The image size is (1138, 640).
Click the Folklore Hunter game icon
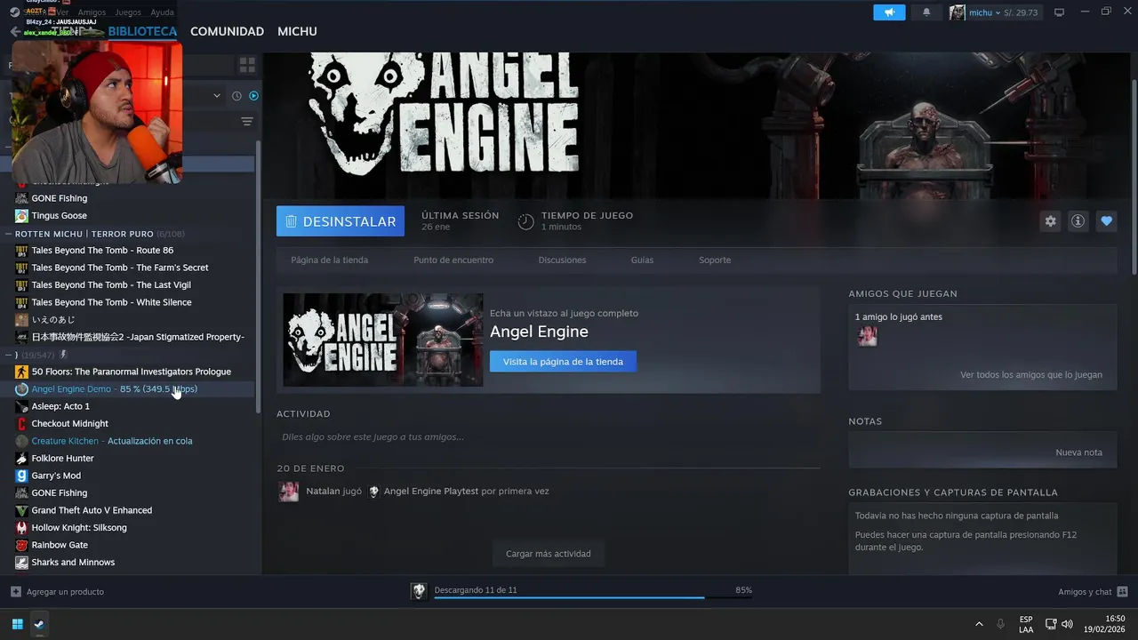tap(21, 459)
